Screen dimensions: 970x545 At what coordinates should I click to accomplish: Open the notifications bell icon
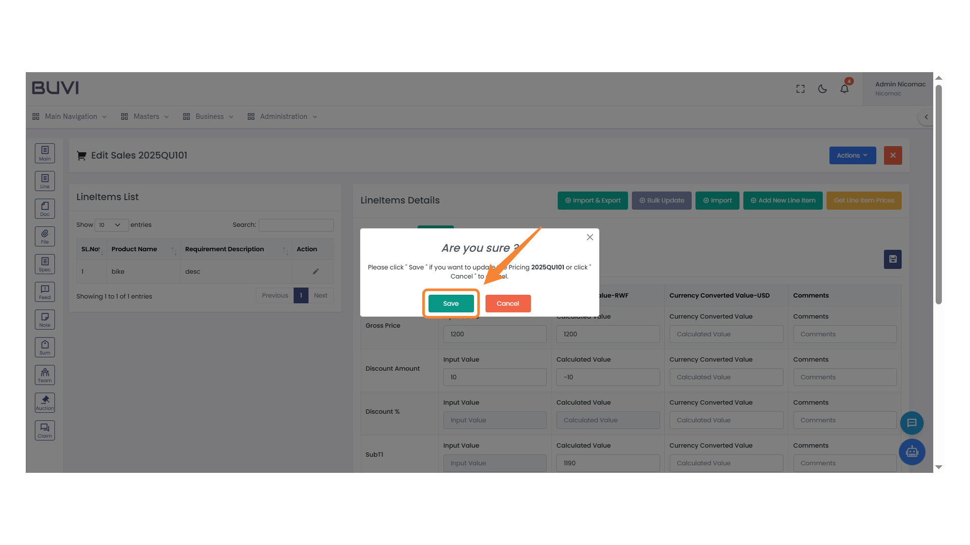coord(844,89)
